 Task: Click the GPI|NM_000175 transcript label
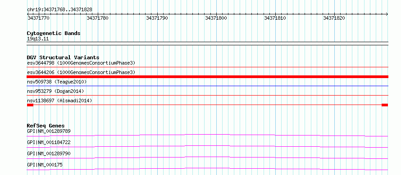[45, 165]
